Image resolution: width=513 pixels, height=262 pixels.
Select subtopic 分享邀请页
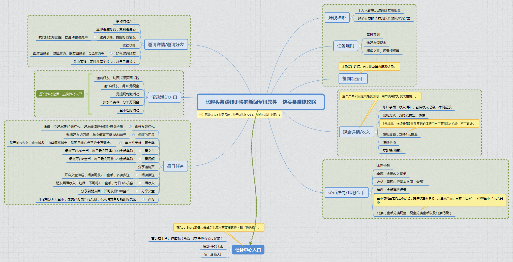[146, 167]
